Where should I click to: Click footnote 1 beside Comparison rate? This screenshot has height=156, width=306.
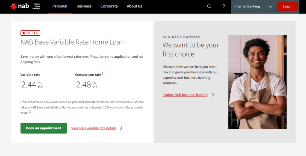102,73
